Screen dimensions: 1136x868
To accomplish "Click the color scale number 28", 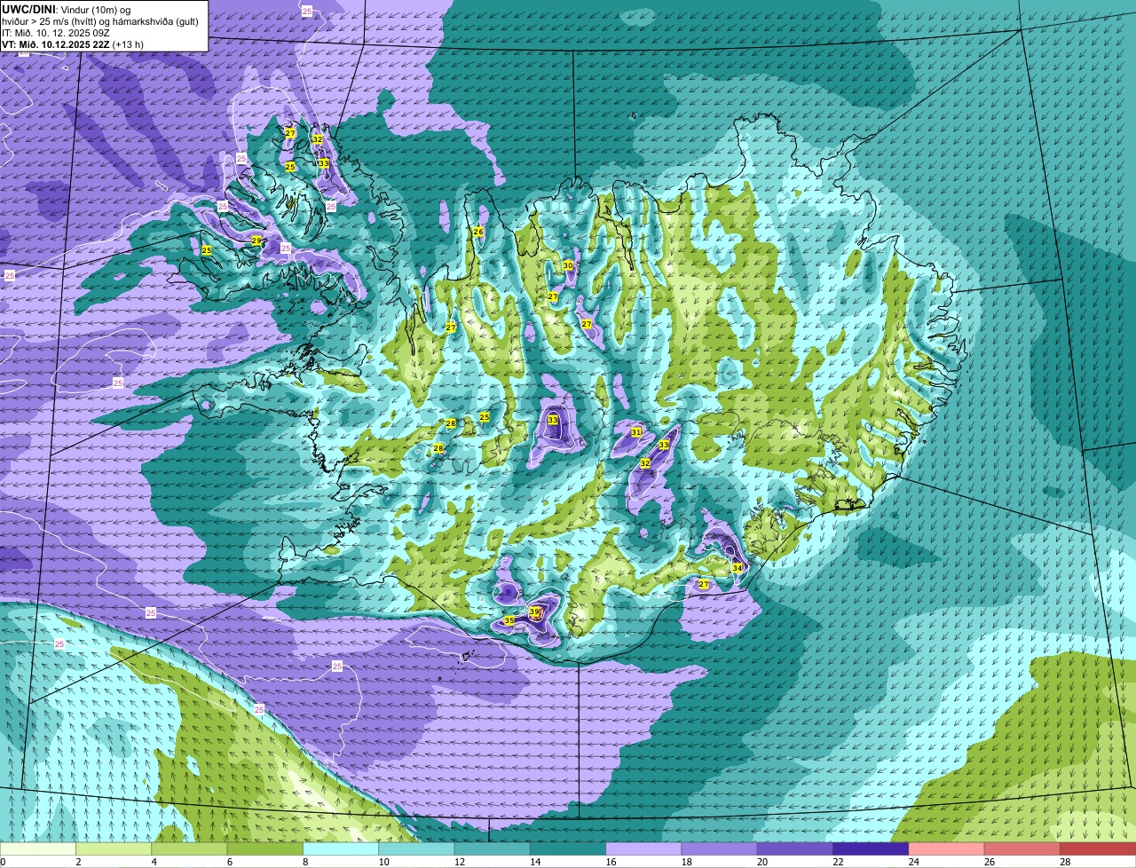I will tap(1065, 862).
